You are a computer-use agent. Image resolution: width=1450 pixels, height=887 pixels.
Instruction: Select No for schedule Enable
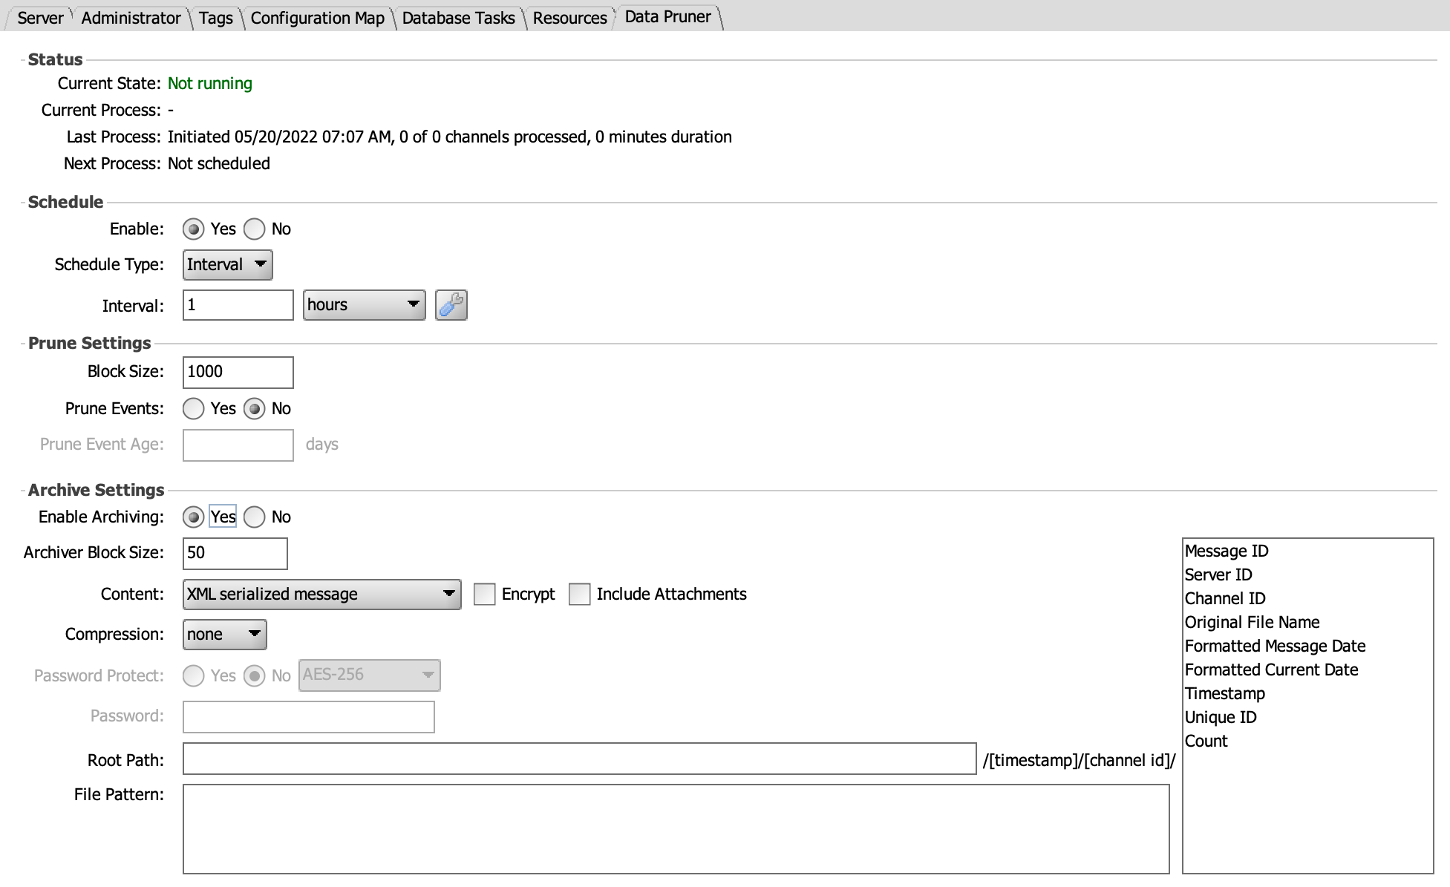pos(255,229)
